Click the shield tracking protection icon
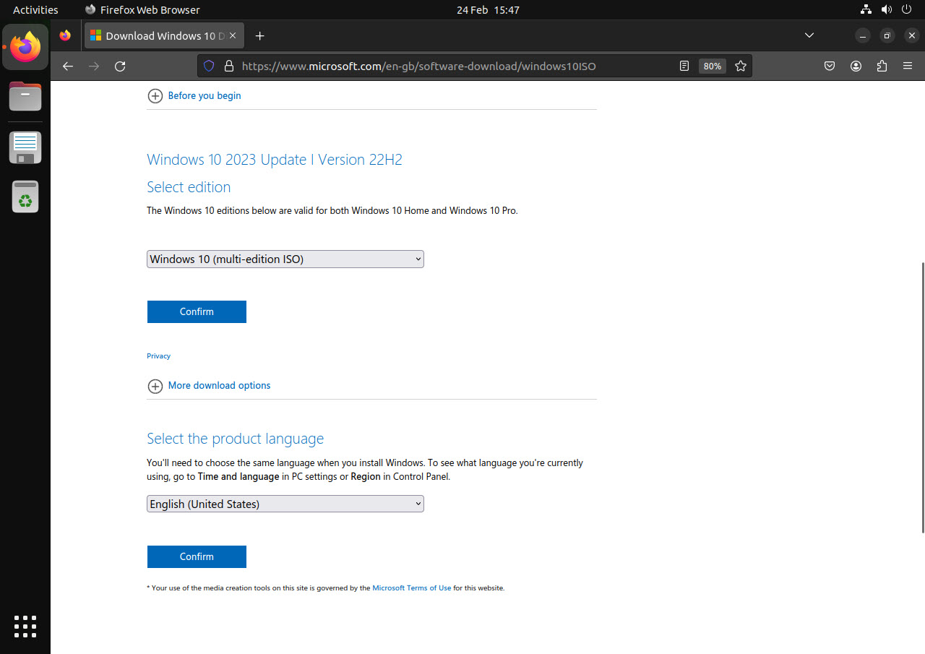Image resolution: width=925 pixels, height=654 pixels. point(208,66)
